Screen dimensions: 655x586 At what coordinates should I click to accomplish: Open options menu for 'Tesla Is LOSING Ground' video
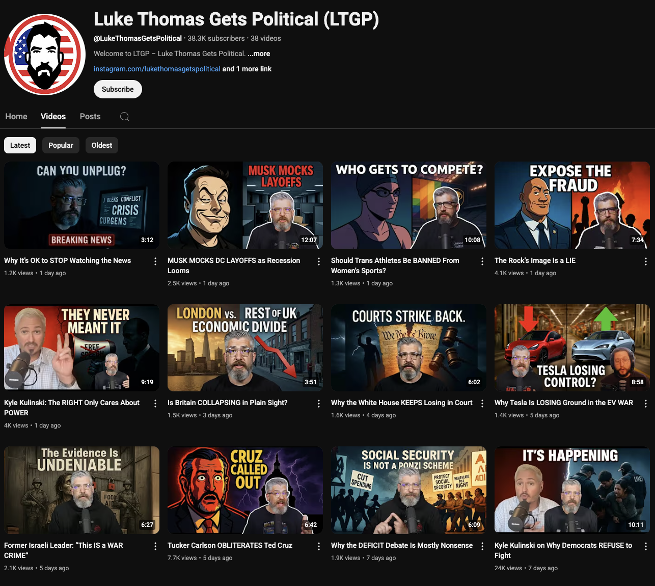coord(646,404)
